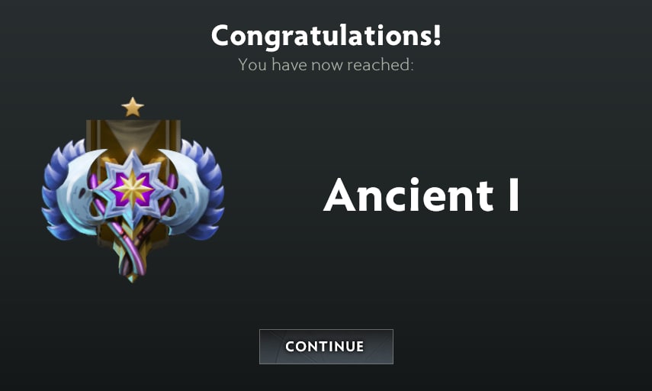Click the "You have now reached:" subtitle
The height and width of the screenshot is (391, 652).
pyautogui.click(x=326, y=65)
